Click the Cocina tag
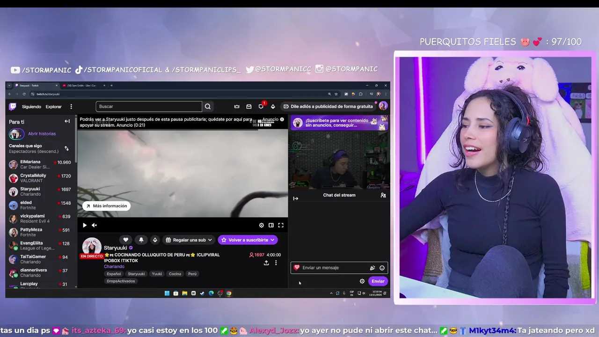 (x=175, y=274)
